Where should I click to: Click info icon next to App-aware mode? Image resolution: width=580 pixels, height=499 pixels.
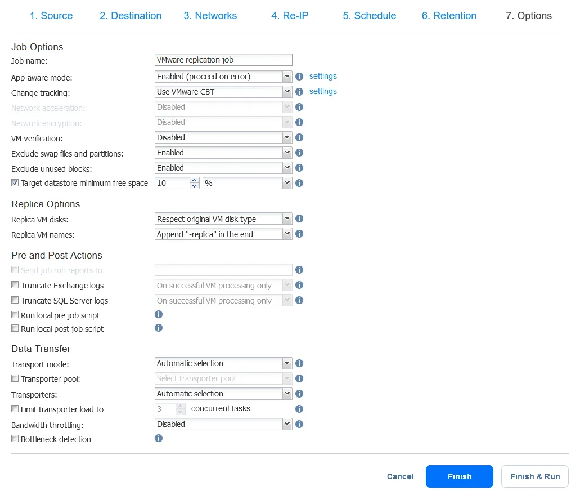pos(299,77)
